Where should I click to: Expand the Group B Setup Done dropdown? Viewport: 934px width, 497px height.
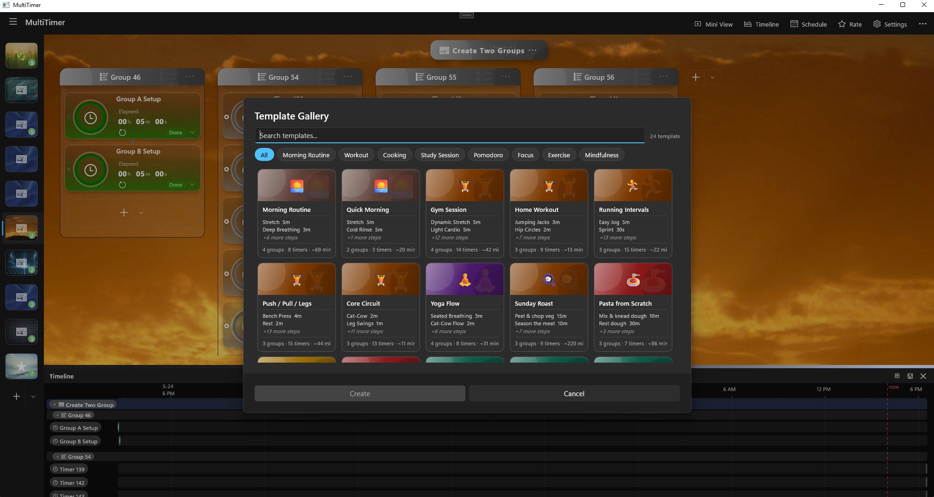(192, 185)
